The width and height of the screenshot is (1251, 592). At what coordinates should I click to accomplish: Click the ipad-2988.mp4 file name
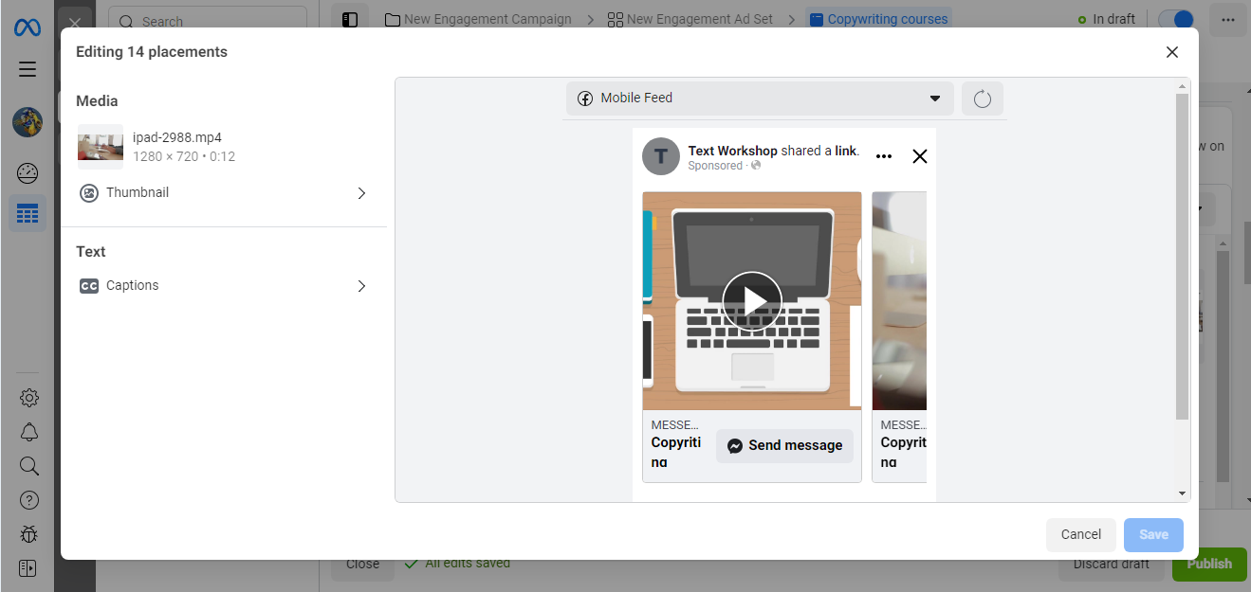coord(177,137)
